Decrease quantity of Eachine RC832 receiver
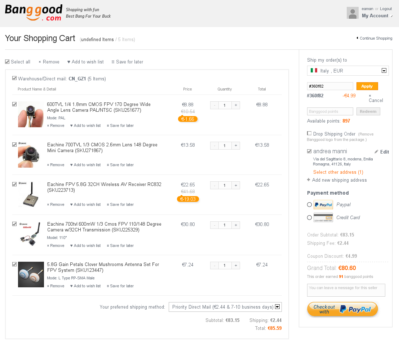 coord(214,185)
